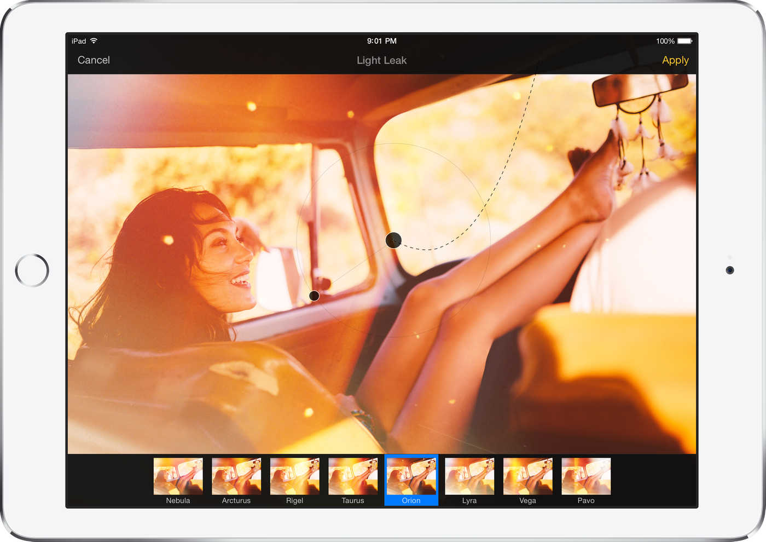Tap the 9:01 PM clock display
Screen dimensions: 766x542
coord(381,41)
